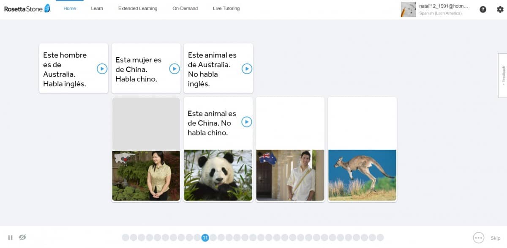Switch to the Learn tab

pyautogui.click(x=97, y=8)
